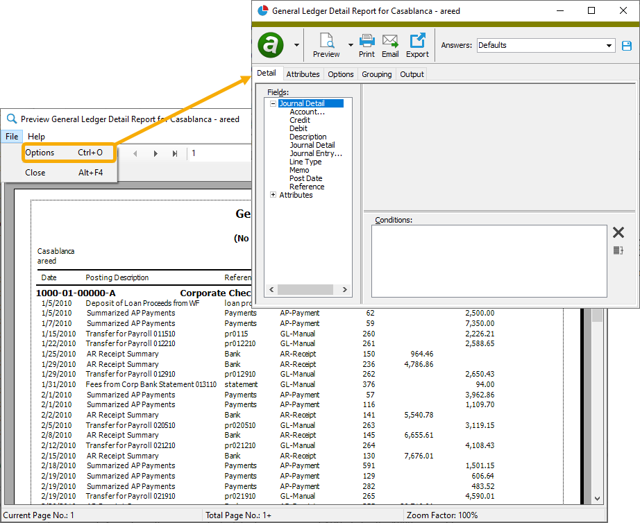
Task: Click account number 1000-01-00000-A
Action: (x=76, y=293)
